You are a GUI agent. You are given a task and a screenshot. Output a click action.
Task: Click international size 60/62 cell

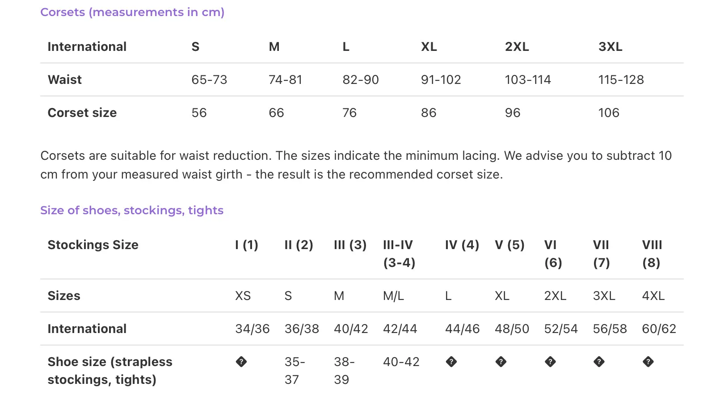pos(659,329)
